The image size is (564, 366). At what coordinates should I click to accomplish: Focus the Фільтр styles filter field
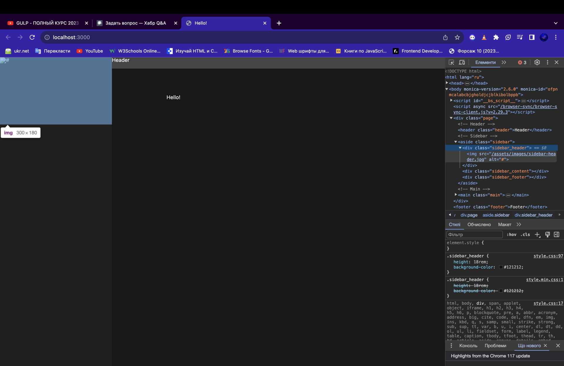click(474, 235)
